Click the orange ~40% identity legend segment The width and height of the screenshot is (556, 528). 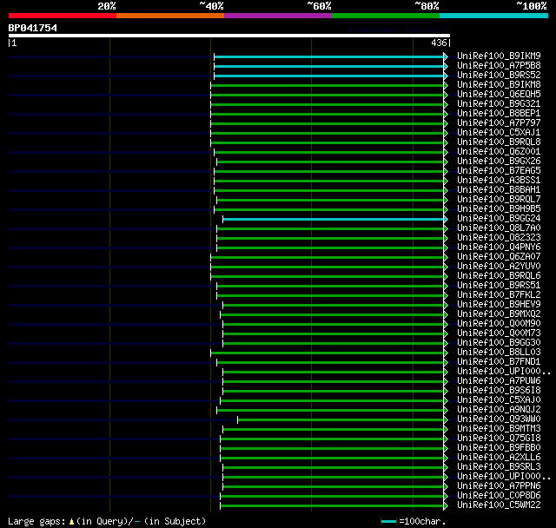tap(170, 16)
